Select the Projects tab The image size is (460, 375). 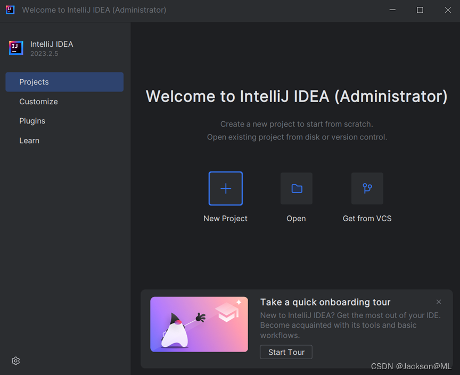click(64, 82)
